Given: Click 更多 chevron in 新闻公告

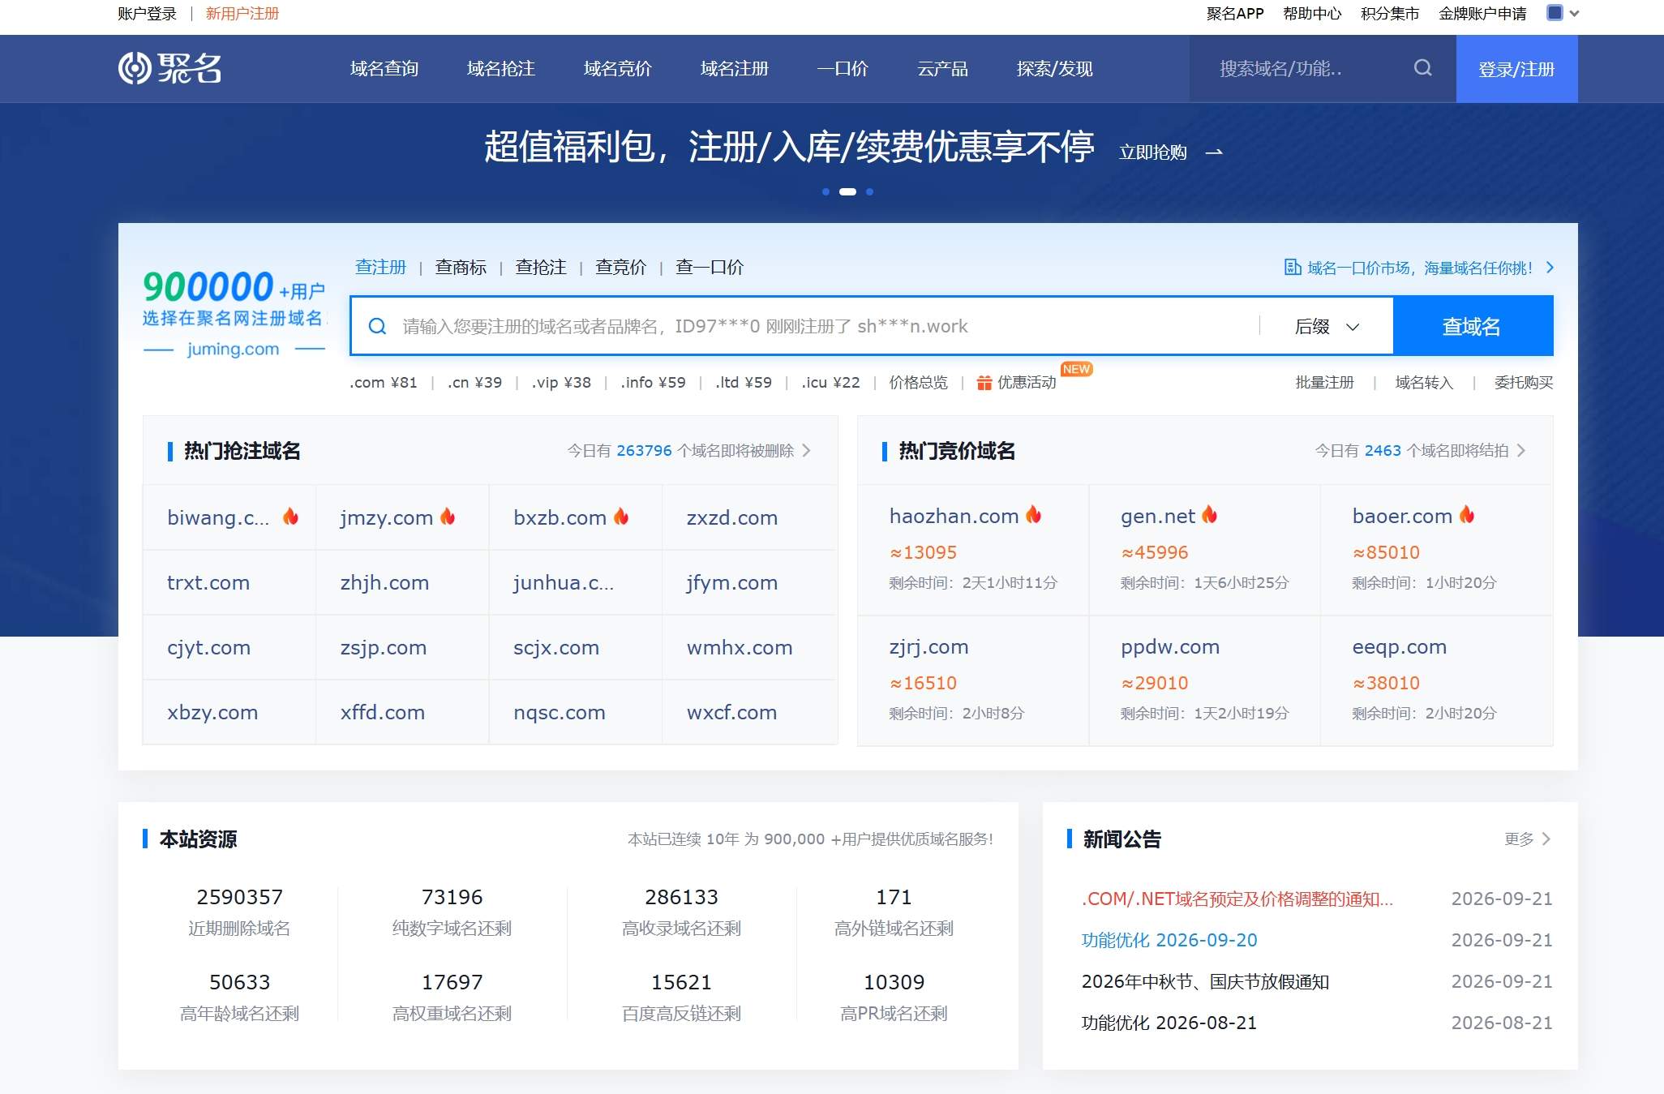Looking at the screenshot, I should (x=1546, y=839).
